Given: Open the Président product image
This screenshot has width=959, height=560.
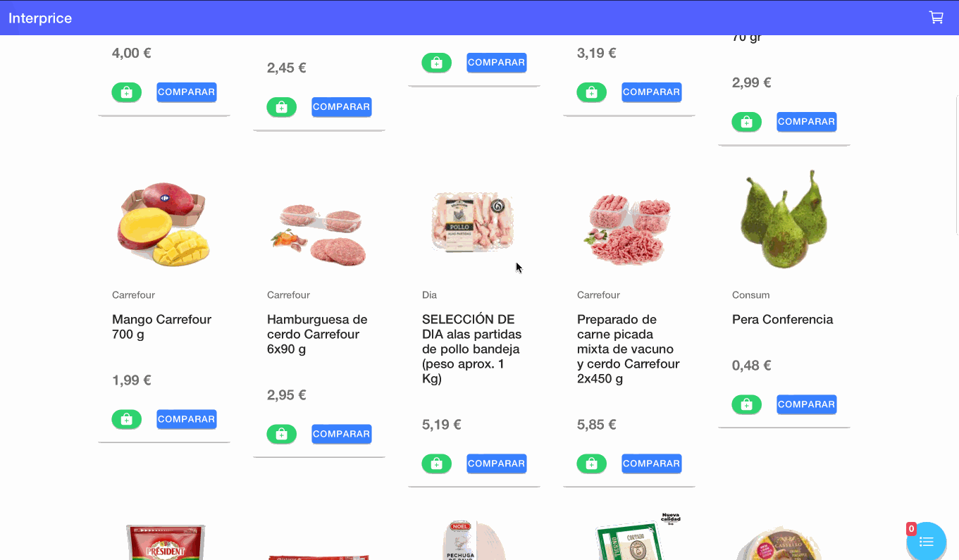Looking at the screenshot, I should (166, 542).
